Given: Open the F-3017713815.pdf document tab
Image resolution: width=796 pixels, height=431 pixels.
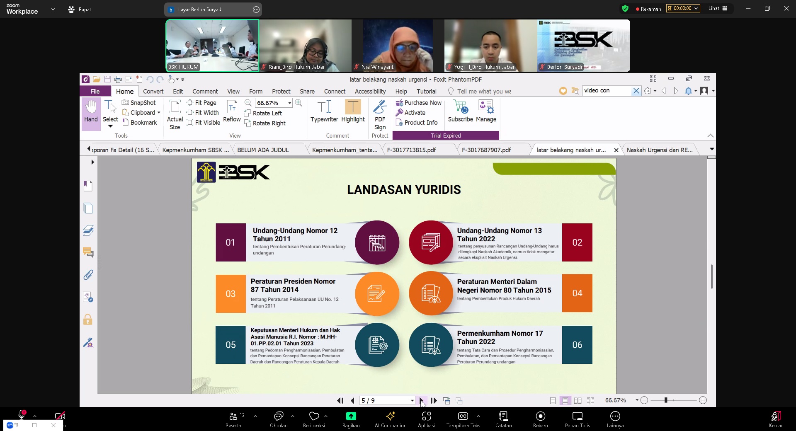Looking at the screenshot, I should [x=411, y=150].
